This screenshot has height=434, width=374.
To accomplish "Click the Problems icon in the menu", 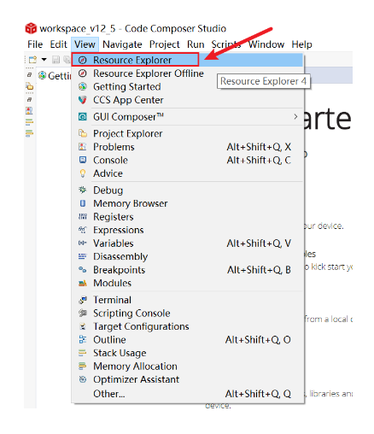I will (x=83, y=147).
